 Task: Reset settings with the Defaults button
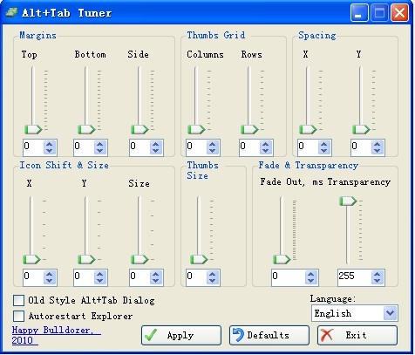[269, 335]
